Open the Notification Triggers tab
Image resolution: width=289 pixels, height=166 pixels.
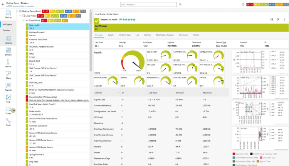pos(166,35)
